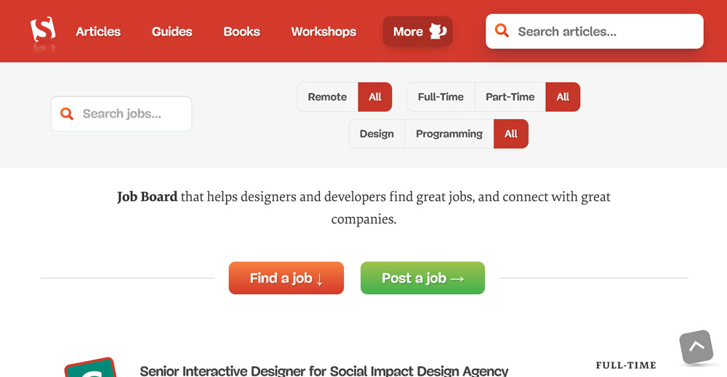Image resolution: width=727 pixels, height=377 pixels.
Task: Click the magnifier icon in Search articles
Action: [x=502, y=31]
